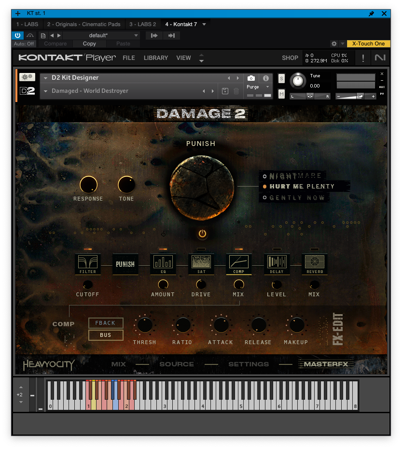Screen dimensions: 402x449
Task: Open the MIX page
Action: (x=119, y=364)
